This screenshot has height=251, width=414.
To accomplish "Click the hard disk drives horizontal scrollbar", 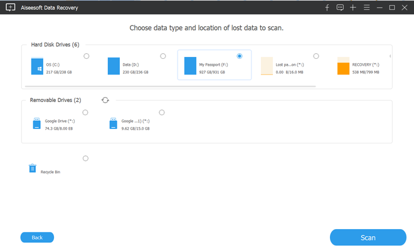I will [170, 86].
